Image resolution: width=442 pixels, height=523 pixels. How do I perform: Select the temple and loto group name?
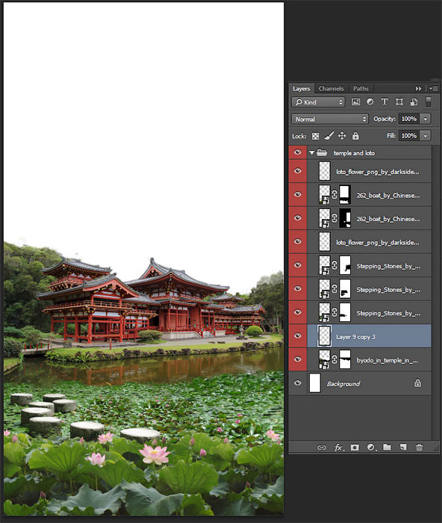click(354, 153)
